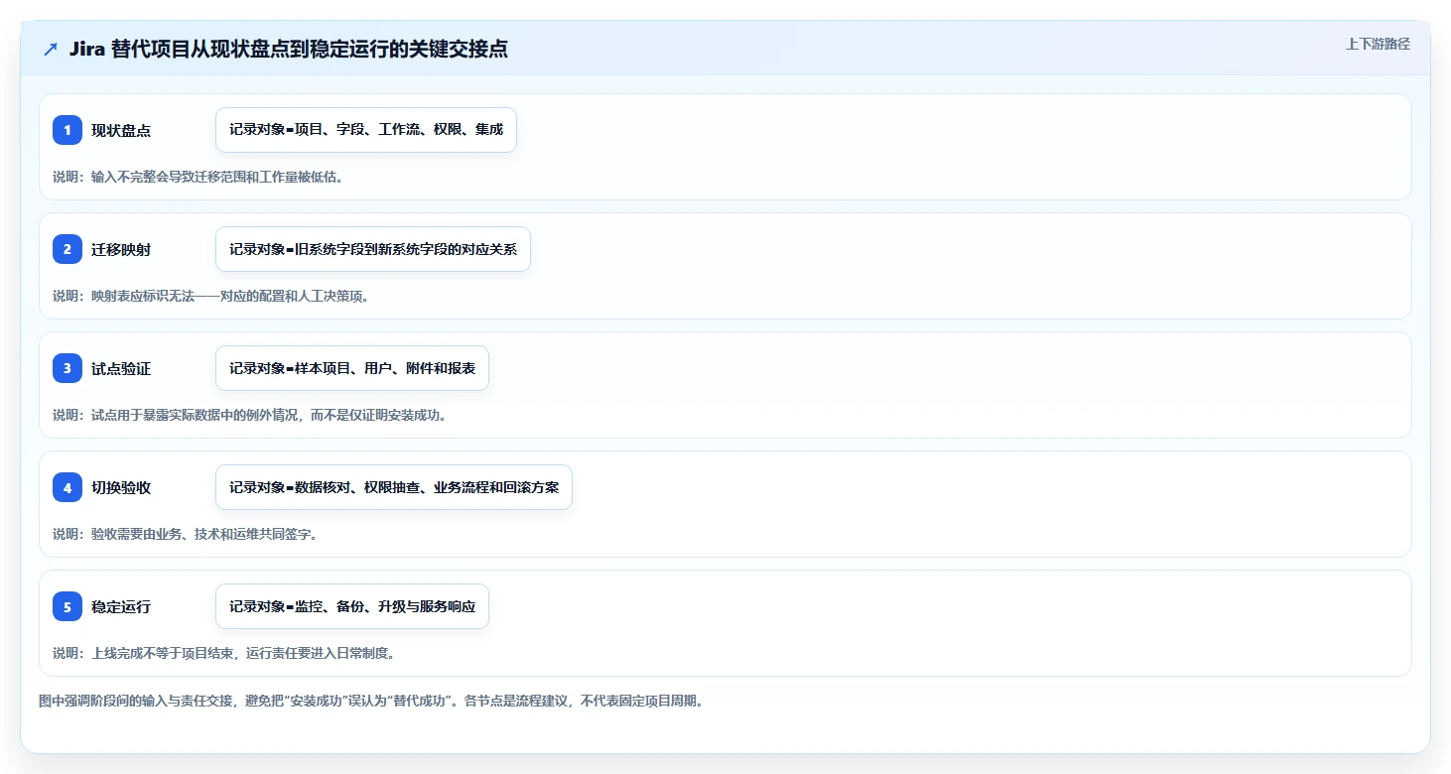
Task: Click the note 上线完成不等于项目结束
Action: 164,653
